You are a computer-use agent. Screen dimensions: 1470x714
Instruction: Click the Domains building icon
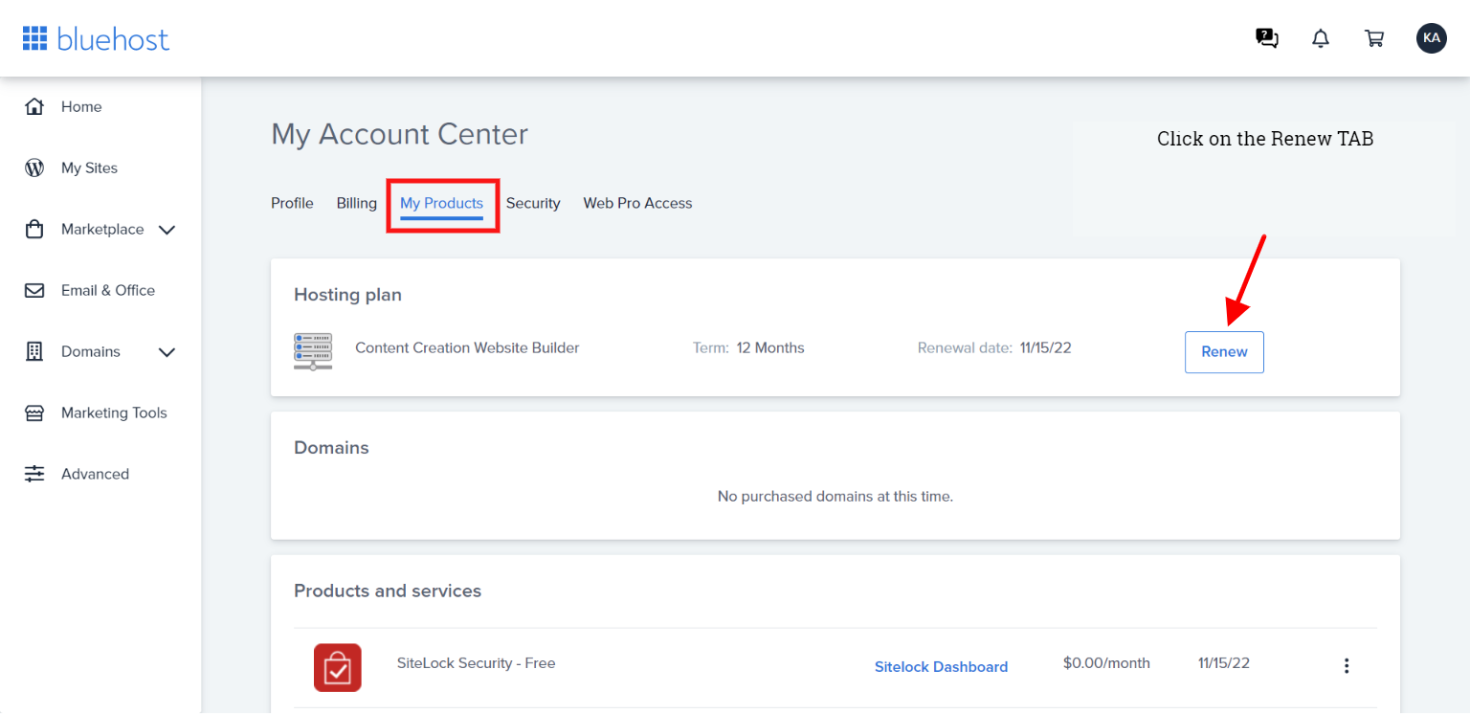pyautogui.click(x=34, y=351)
